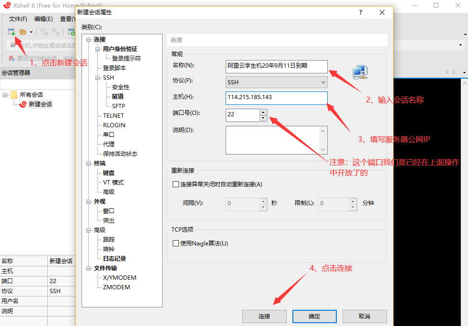Click the 所有会话 folder icon in session manager

pyautogui.click(x=14, y=94)
